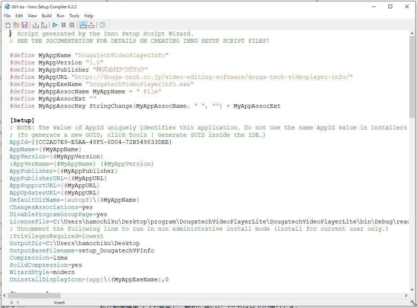The image size is (417, 308).
Task: Click the "AppSupportURL=" line
Action: pyautogui.click(x=55, y=185)
